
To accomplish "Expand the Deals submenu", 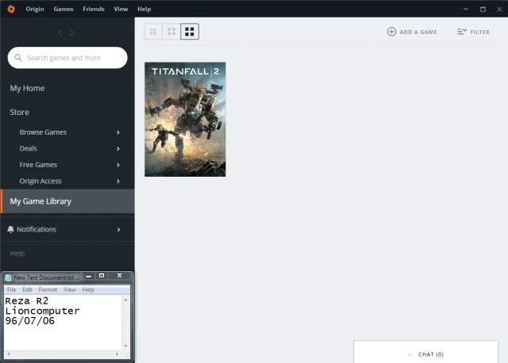I will (118, 148).
